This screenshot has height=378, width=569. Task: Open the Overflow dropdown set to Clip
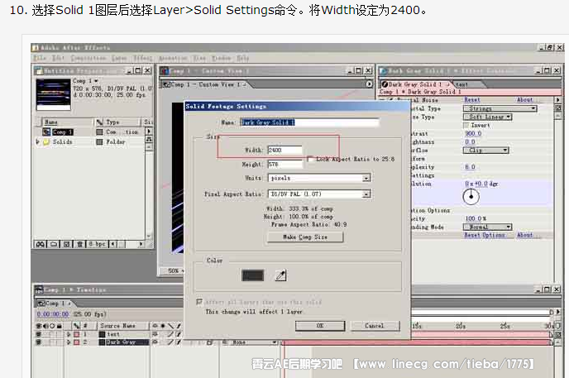pos(486,151)
